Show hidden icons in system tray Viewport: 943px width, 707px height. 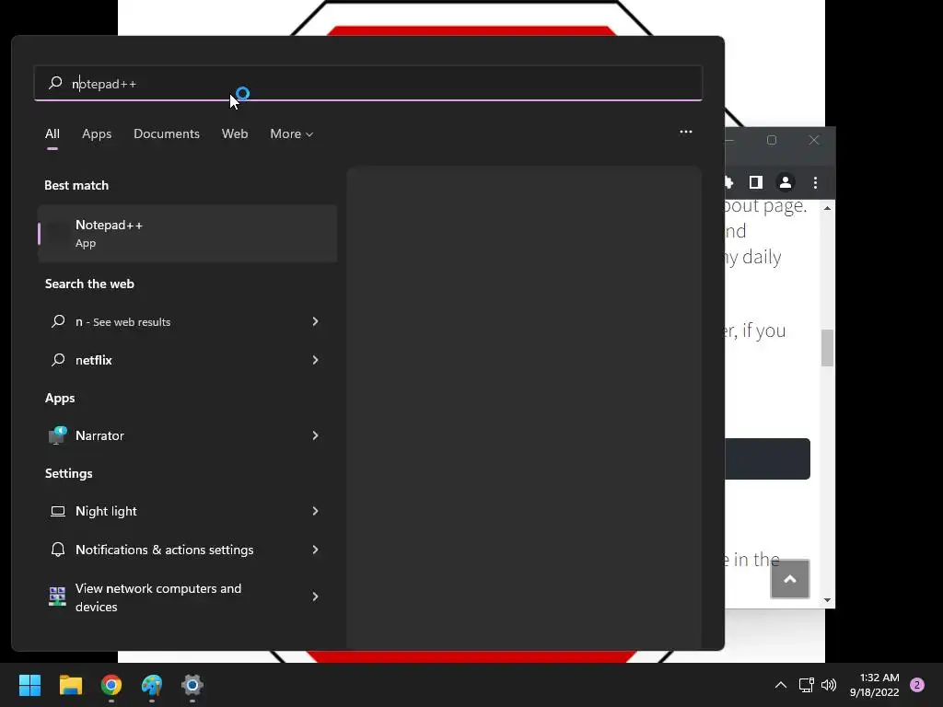(x=781, y=685)
